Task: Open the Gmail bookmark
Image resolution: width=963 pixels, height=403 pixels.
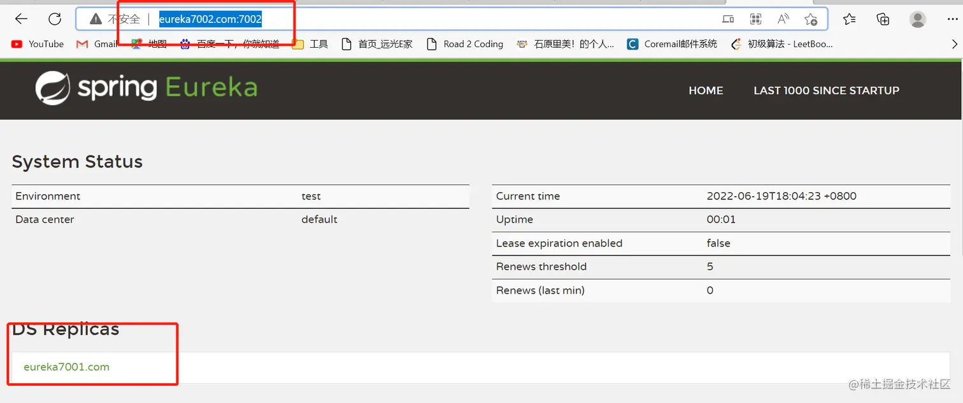Action: click(x=97, y=44)
